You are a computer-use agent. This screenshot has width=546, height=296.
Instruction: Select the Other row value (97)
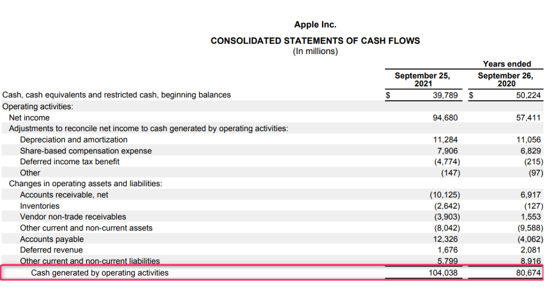pos(536,173)
